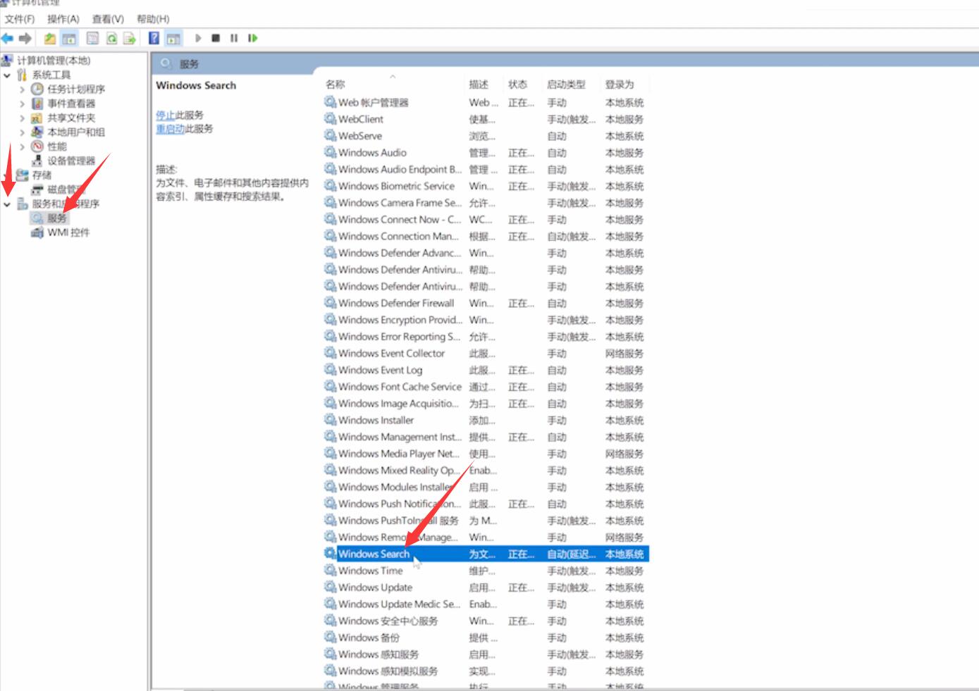Select 服务 in the tree
Image resolution: width=979 pixels, height=691 pixels.
[x=56, y=218]
